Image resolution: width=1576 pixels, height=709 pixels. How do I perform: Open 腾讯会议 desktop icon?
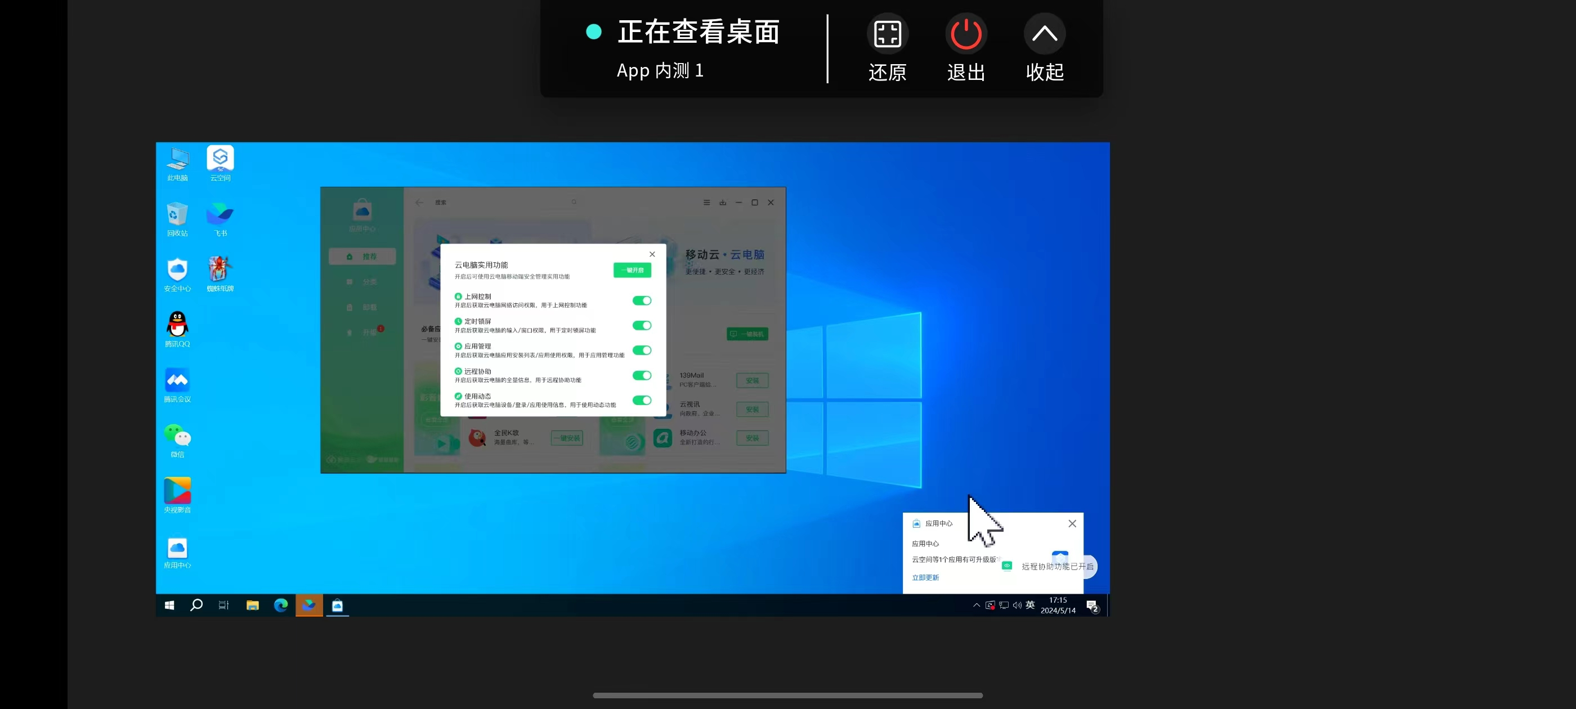point(177,380)
